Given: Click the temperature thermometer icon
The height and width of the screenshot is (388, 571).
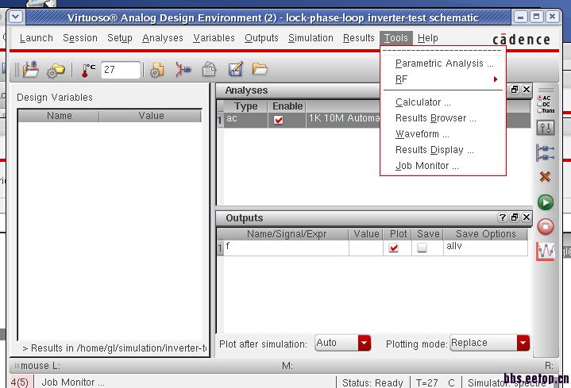Looking at the screenshot, I should (x=88, y=70).
